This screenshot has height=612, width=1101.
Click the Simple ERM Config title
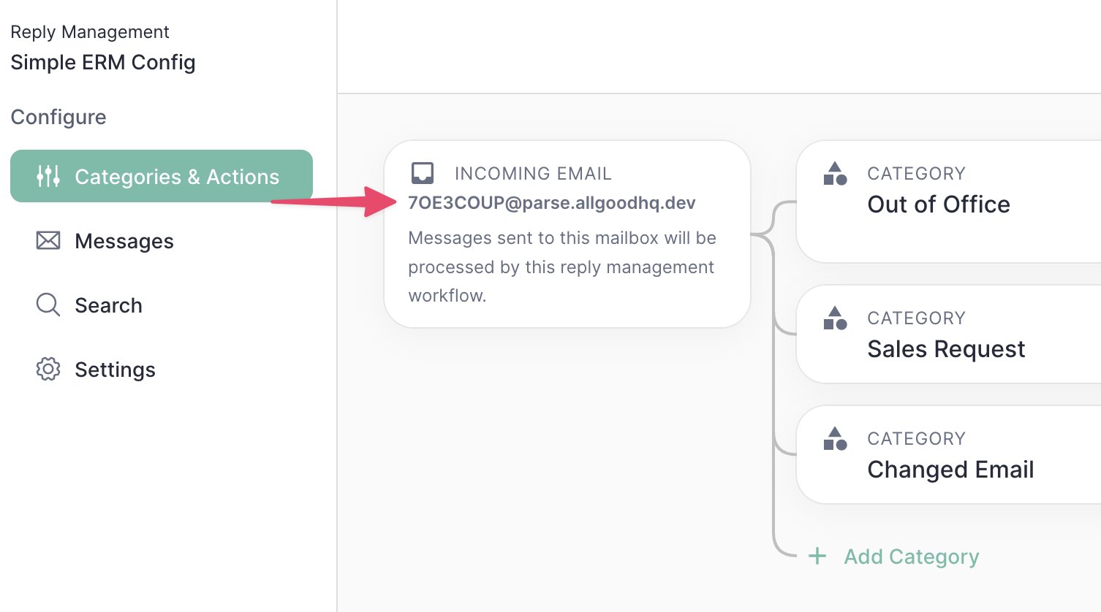click(103, 62)
